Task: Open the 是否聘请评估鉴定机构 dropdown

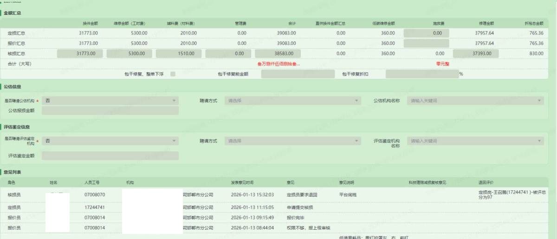Action: coord(110,141)
